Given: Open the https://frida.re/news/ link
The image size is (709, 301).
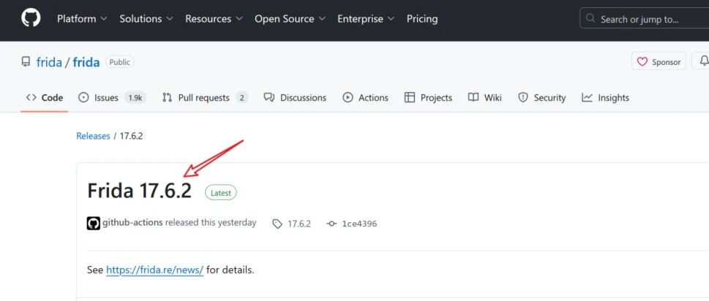Looking at the screenshot, I should click(154, 270).
